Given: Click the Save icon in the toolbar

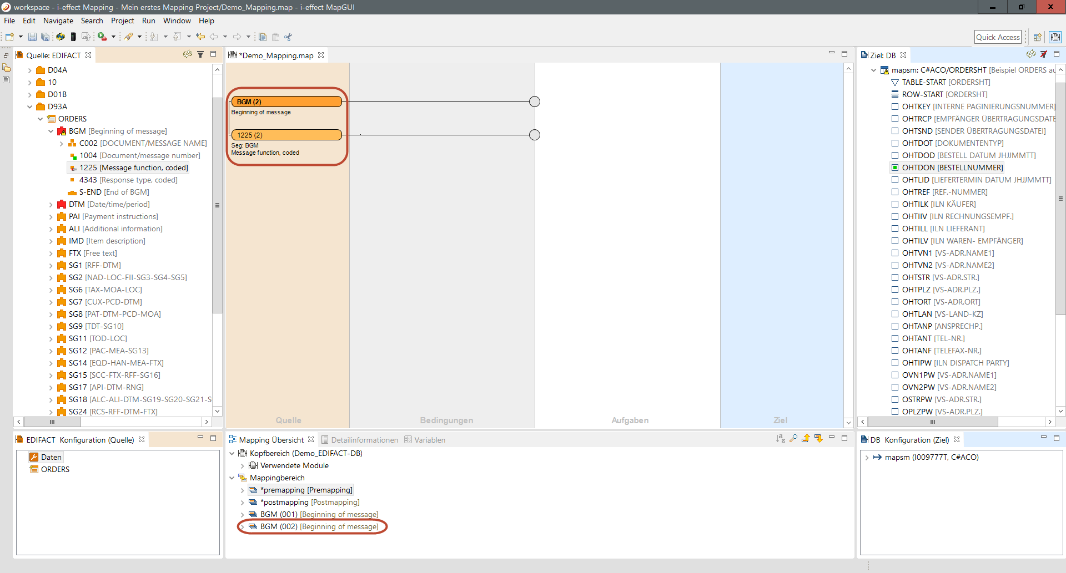Looking at the screenshot, I should click(32, 37).
